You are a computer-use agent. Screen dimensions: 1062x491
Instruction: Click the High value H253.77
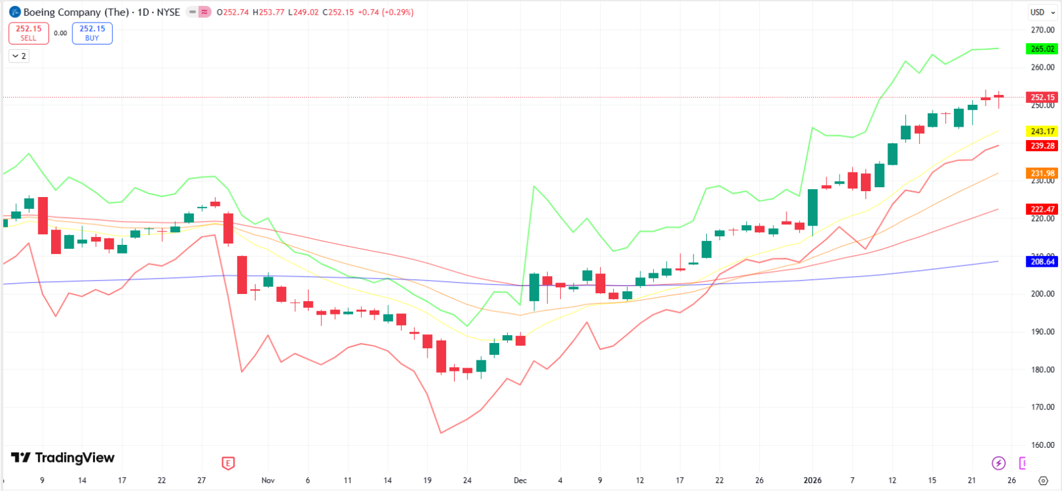(269, 12)
